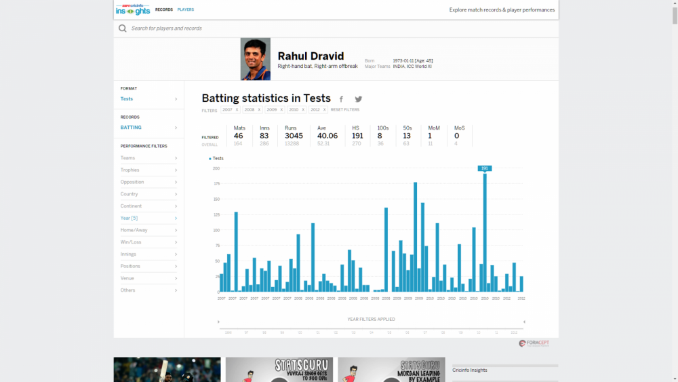Expand the Country filter
Viewport: 678px width, 382px height.
click(x=148, y=194)
